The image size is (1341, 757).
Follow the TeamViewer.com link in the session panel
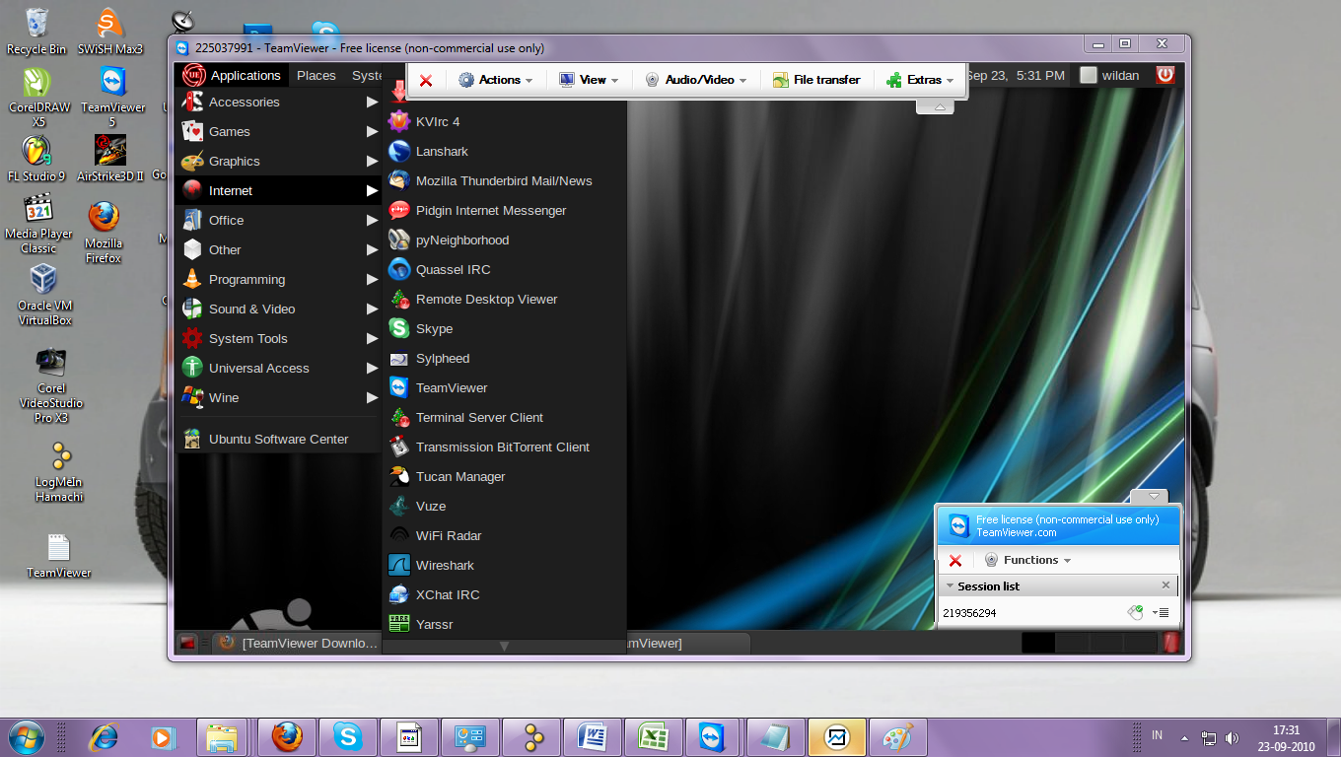click(x=1016, y=533)
